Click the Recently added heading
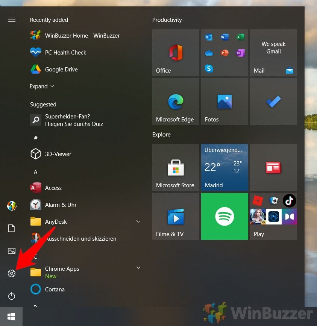Image resolution: width=317 pixels, height=326 pixels. click(49, 20)
